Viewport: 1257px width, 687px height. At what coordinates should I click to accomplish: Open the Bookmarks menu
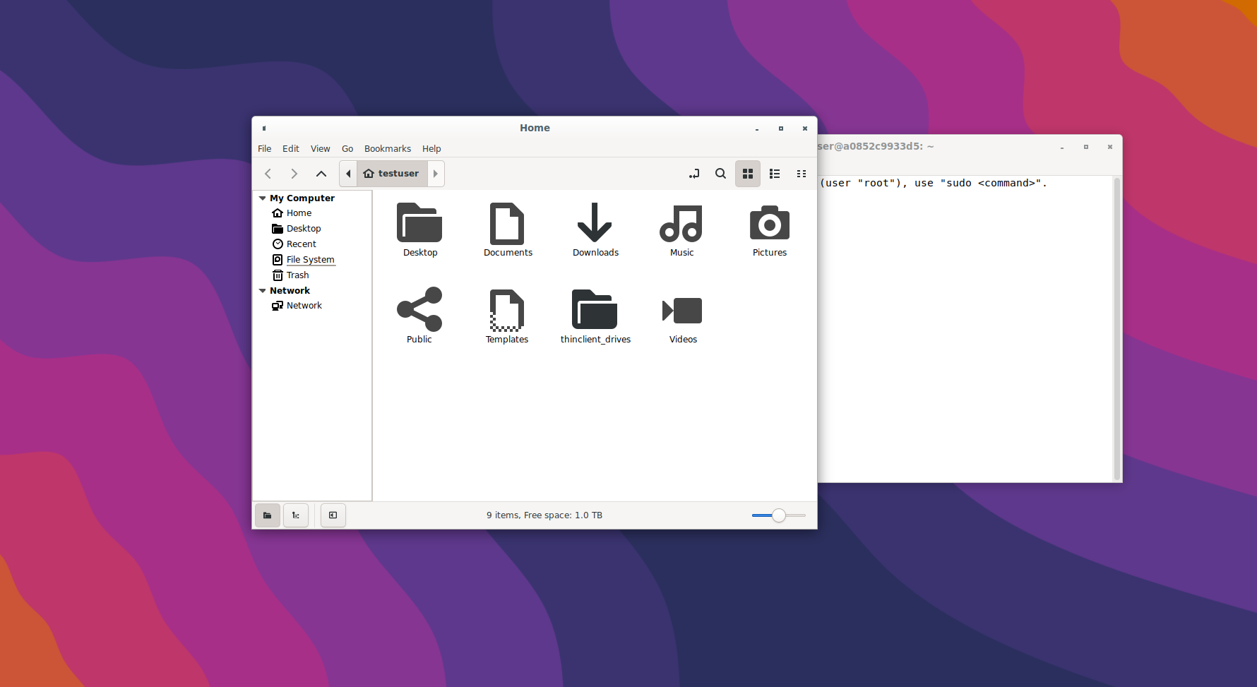(x=387, y=149)
